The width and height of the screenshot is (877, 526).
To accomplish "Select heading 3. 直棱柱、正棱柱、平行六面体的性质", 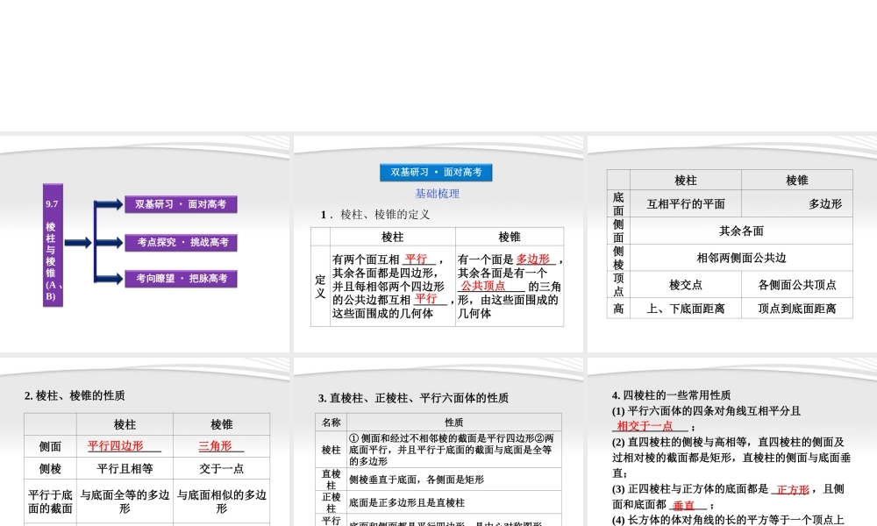I will tap(413, 398).
